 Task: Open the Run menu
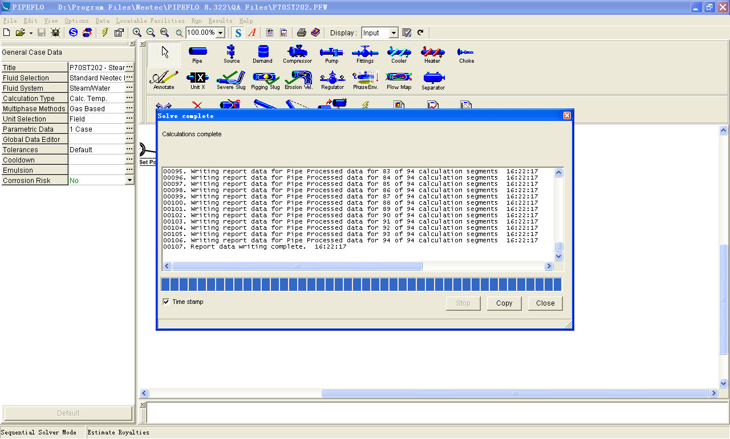point(196,21)
